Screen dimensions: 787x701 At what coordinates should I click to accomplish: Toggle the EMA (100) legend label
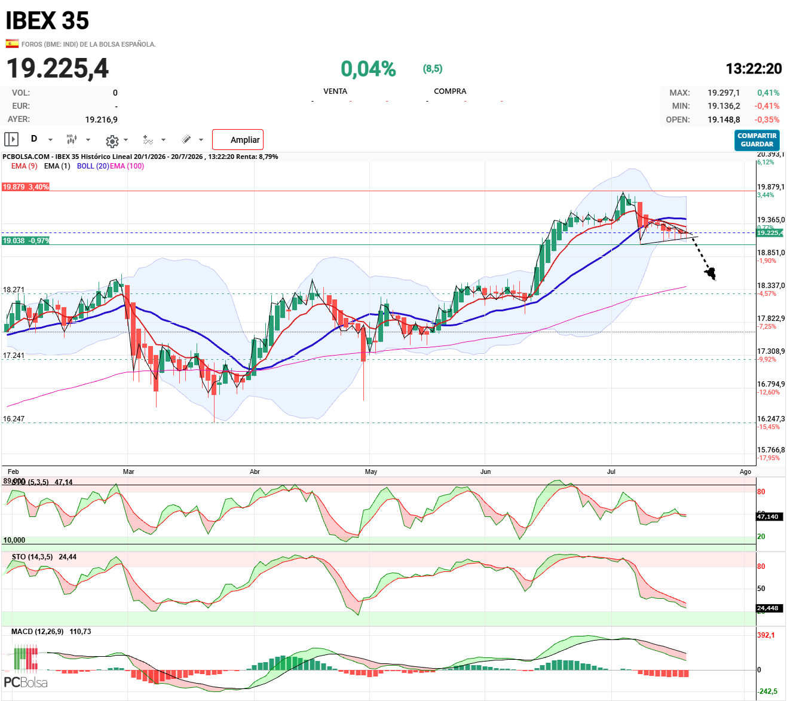click(x=127, y=166)
